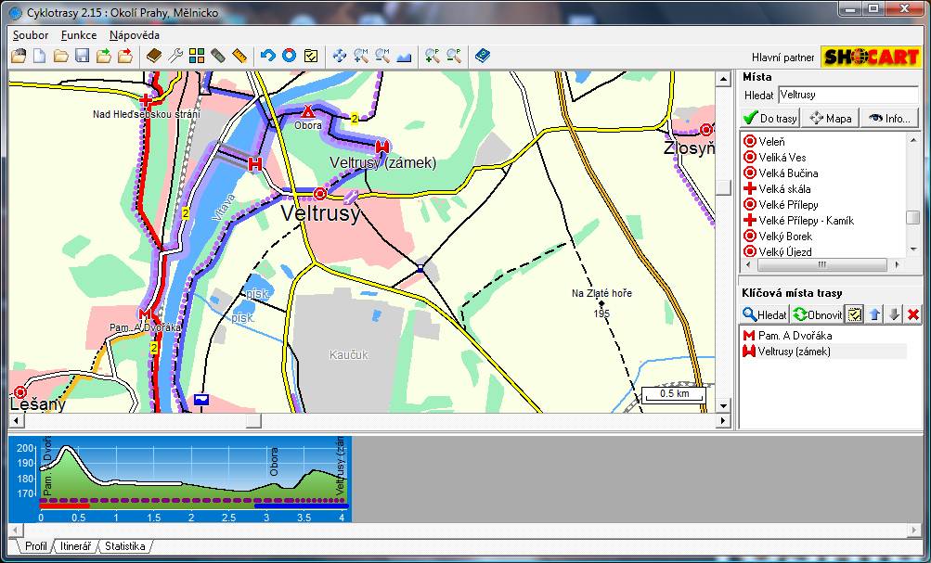Delete key place with red X icon
Screen dimensions: 931x563
click(x=912, y=314)
